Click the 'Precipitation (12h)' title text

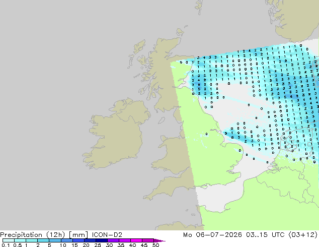point(32,235)
